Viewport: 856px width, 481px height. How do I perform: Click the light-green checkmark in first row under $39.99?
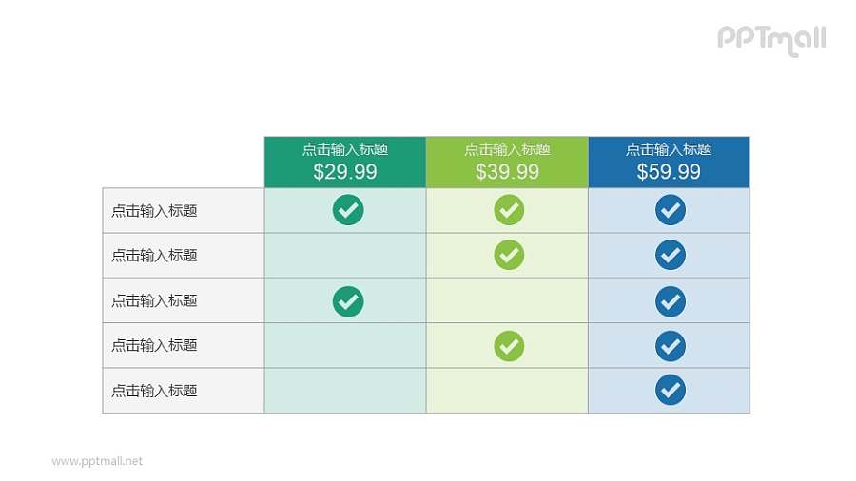(x=509, y=210)
